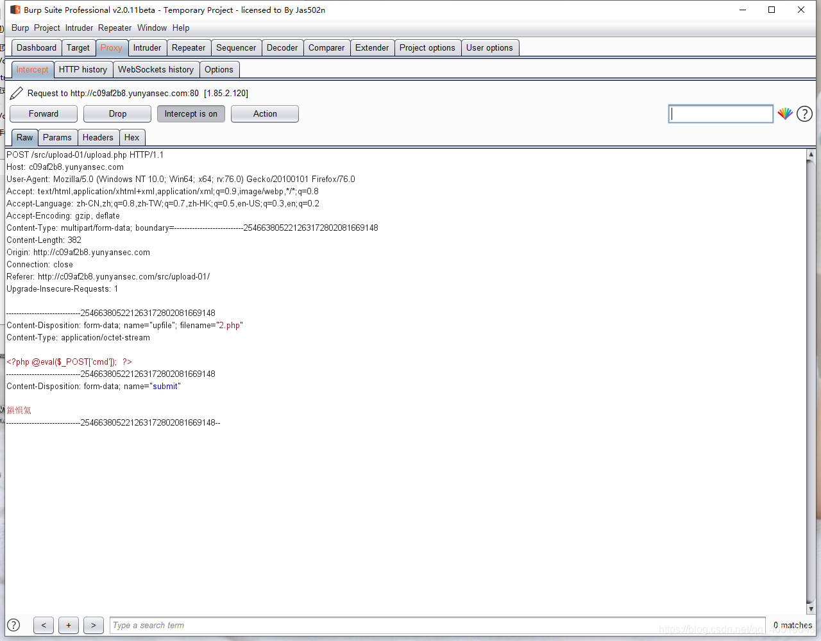Screen dimensions: 821x641
Task: Click the Burp Suite logo icon in title bar
Action: (15, 10)
